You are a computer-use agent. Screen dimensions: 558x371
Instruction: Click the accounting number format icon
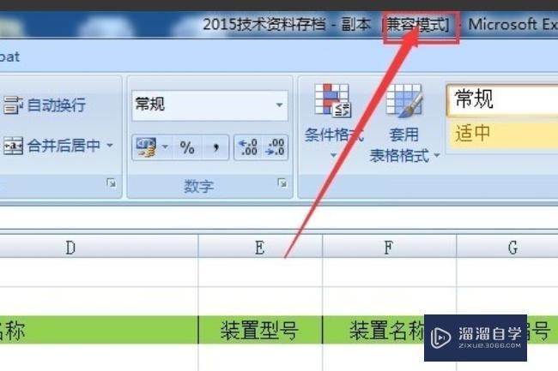click(146, 147)
